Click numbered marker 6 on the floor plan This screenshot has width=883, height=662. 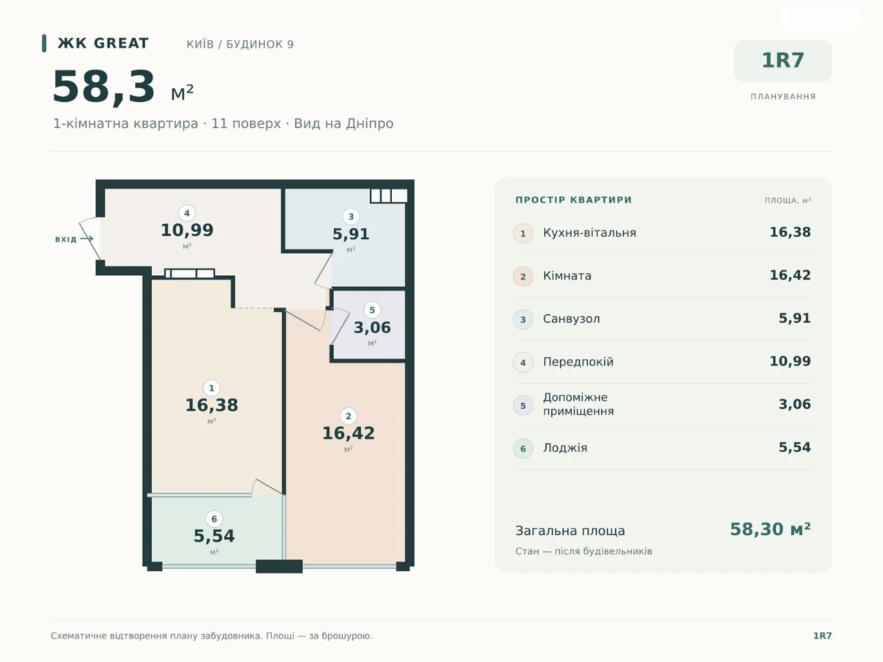click(x=214, y=519)
